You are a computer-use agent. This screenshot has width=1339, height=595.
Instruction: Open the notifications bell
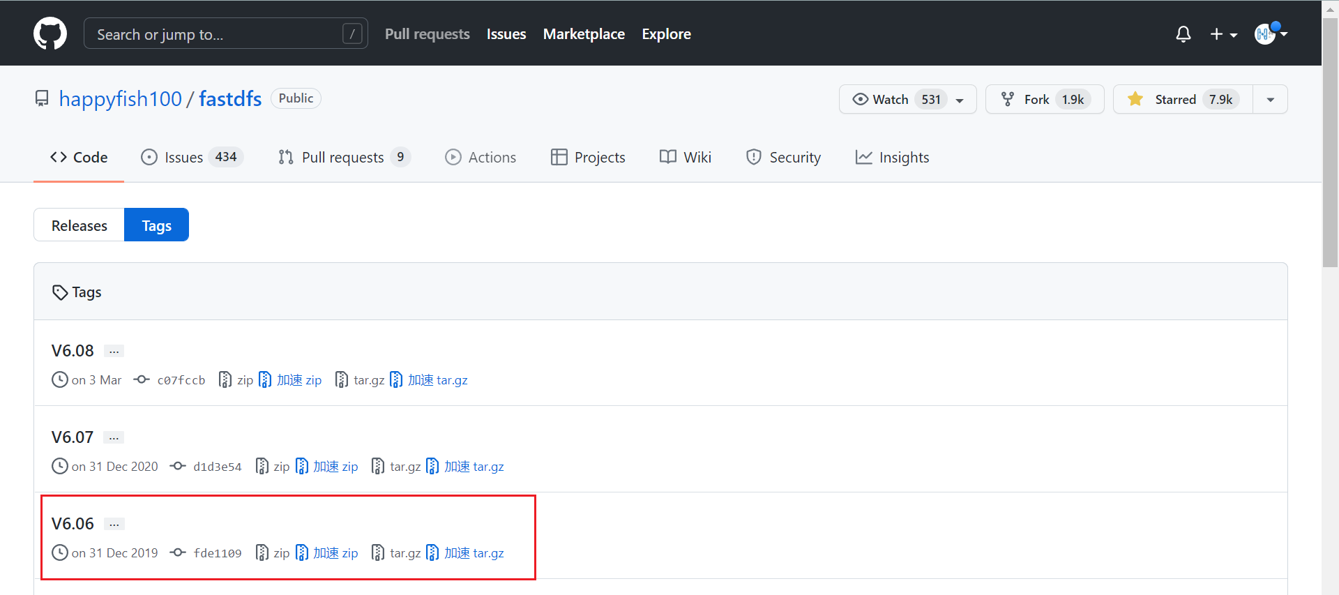pyautogui.click(x=1183, y=34)
